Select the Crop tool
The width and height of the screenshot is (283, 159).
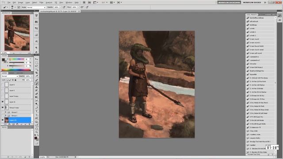click(x=37, y=73)
